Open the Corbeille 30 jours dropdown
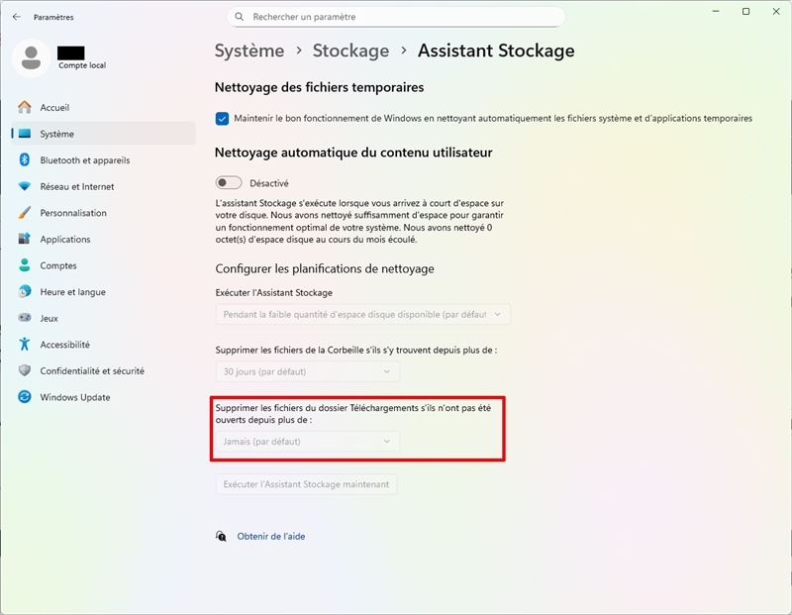Viewport: 792px width, 615px height. [307, 371]
